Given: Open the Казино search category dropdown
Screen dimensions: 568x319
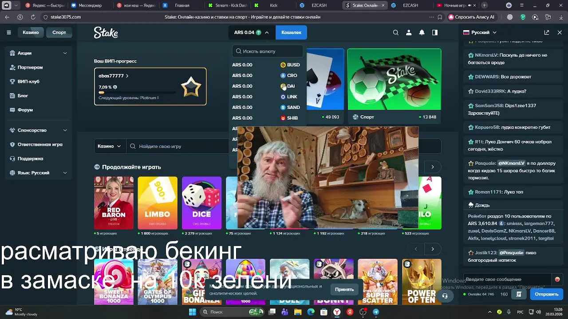Looking at the screenshot, I should [x=109, y=146].
